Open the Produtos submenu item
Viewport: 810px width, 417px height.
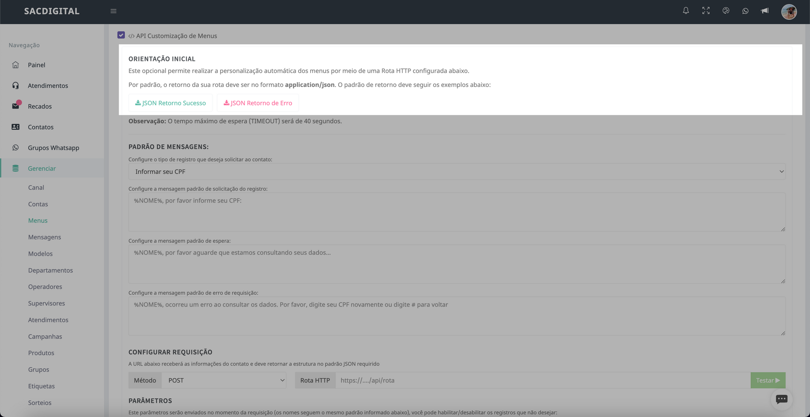click(41, 353)
